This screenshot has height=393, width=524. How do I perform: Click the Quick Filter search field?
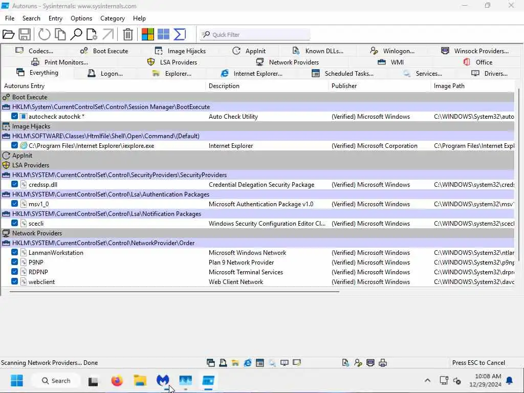(x=255, y=34)
